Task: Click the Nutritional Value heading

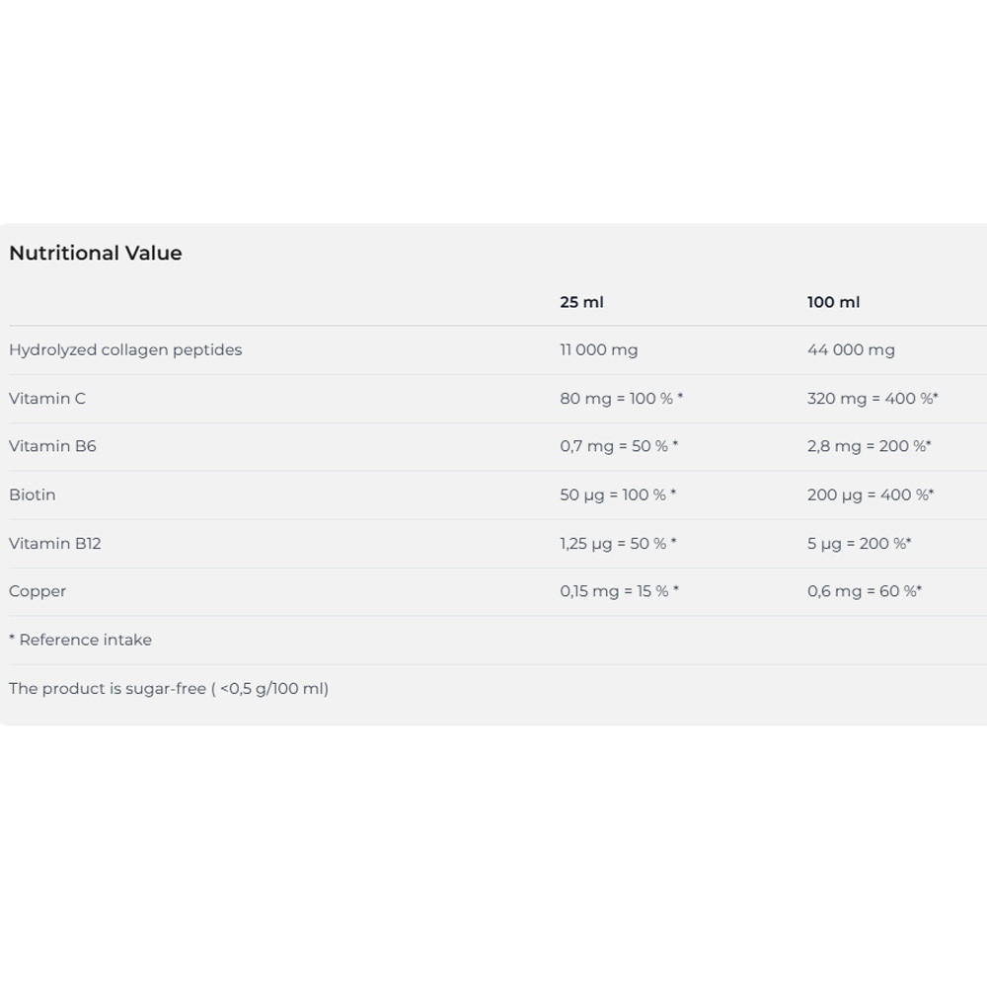Action: pyautogui.click(x=96, y=254)
